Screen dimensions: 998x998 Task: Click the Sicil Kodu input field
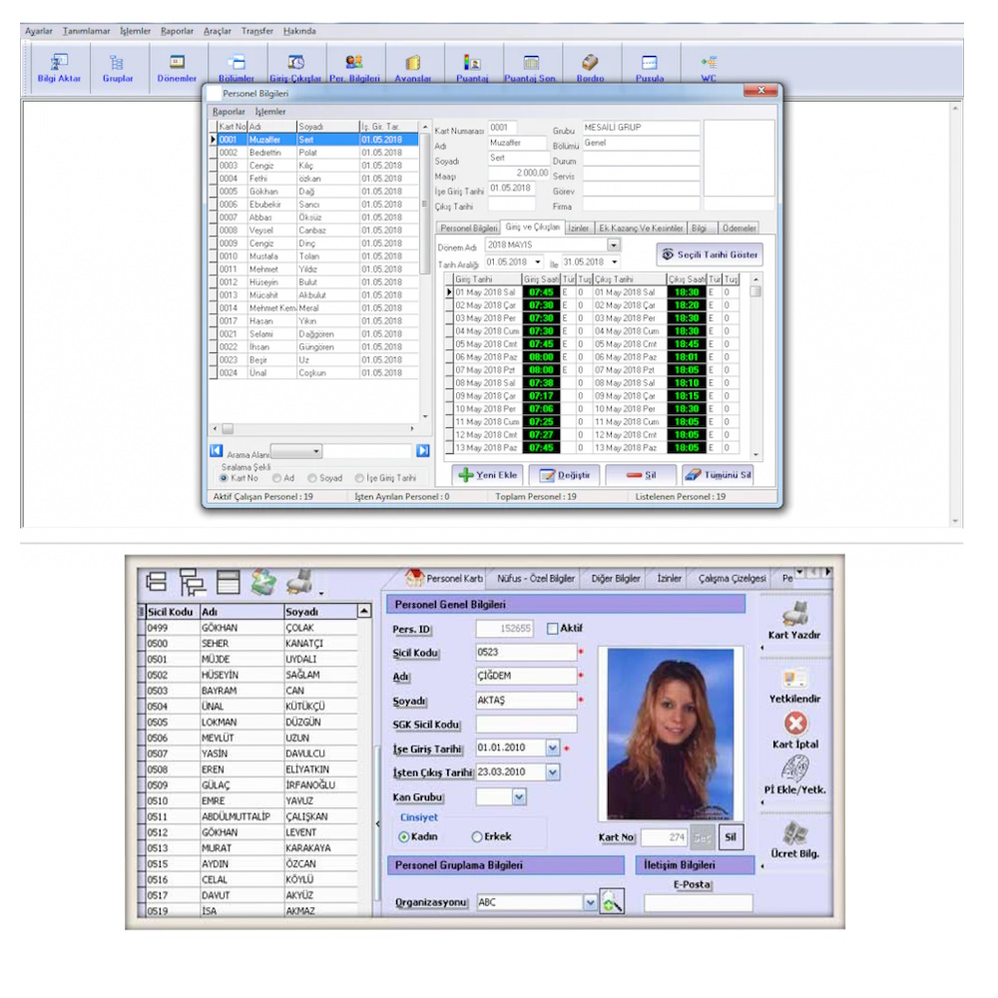pyautogui.click(x=525, y=652)
